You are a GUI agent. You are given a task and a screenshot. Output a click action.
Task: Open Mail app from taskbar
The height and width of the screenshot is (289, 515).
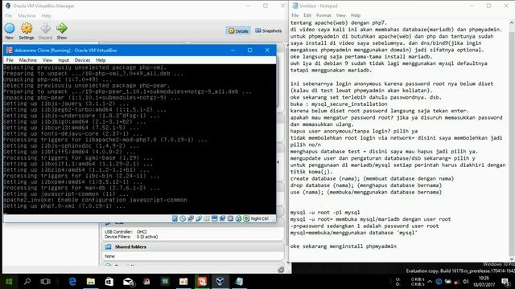point(128,282)
